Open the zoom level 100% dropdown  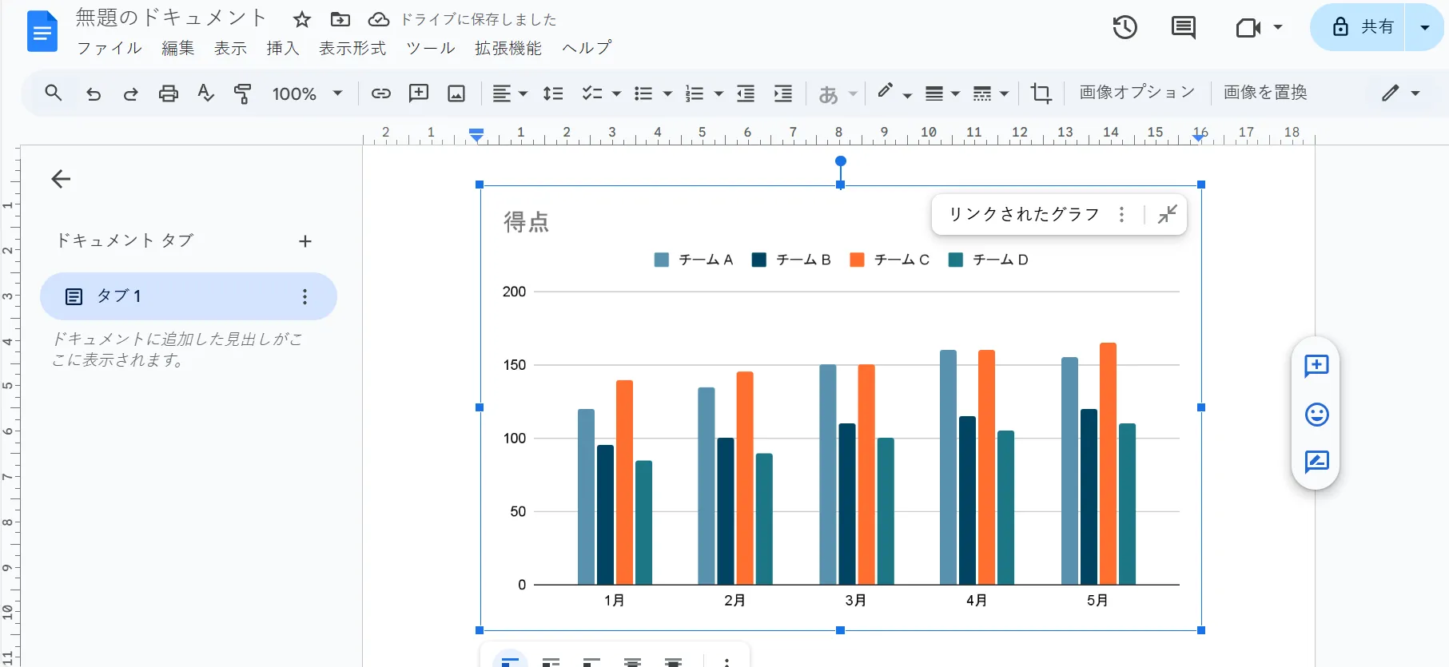(x=307, y=93)
